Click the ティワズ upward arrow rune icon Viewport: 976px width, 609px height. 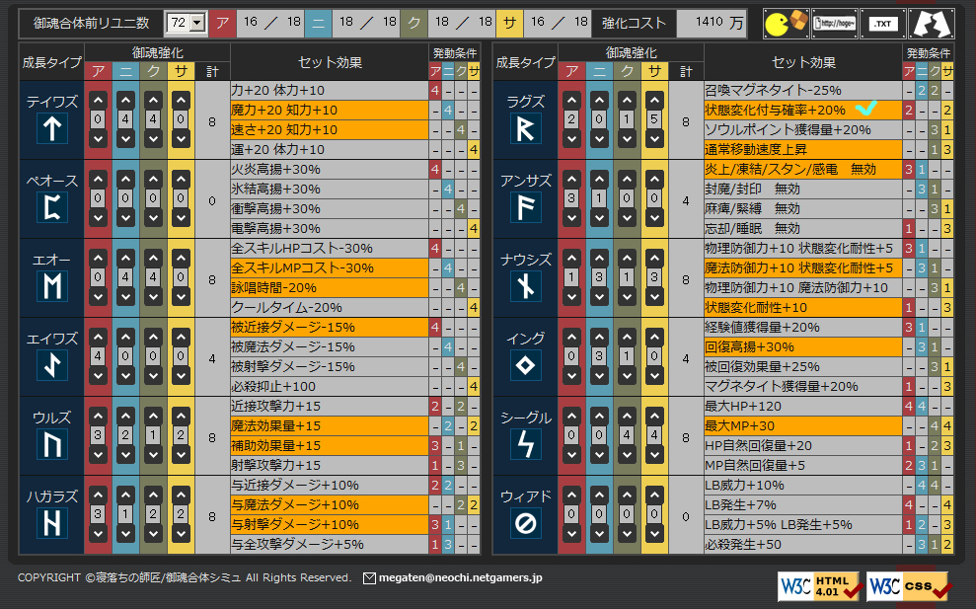[x=52, y=129]
